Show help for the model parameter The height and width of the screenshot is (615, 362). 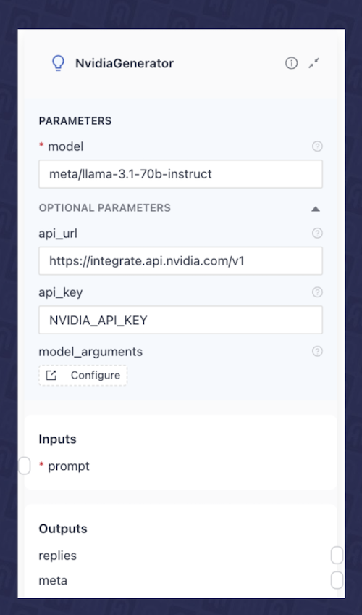tap(317, 146)
